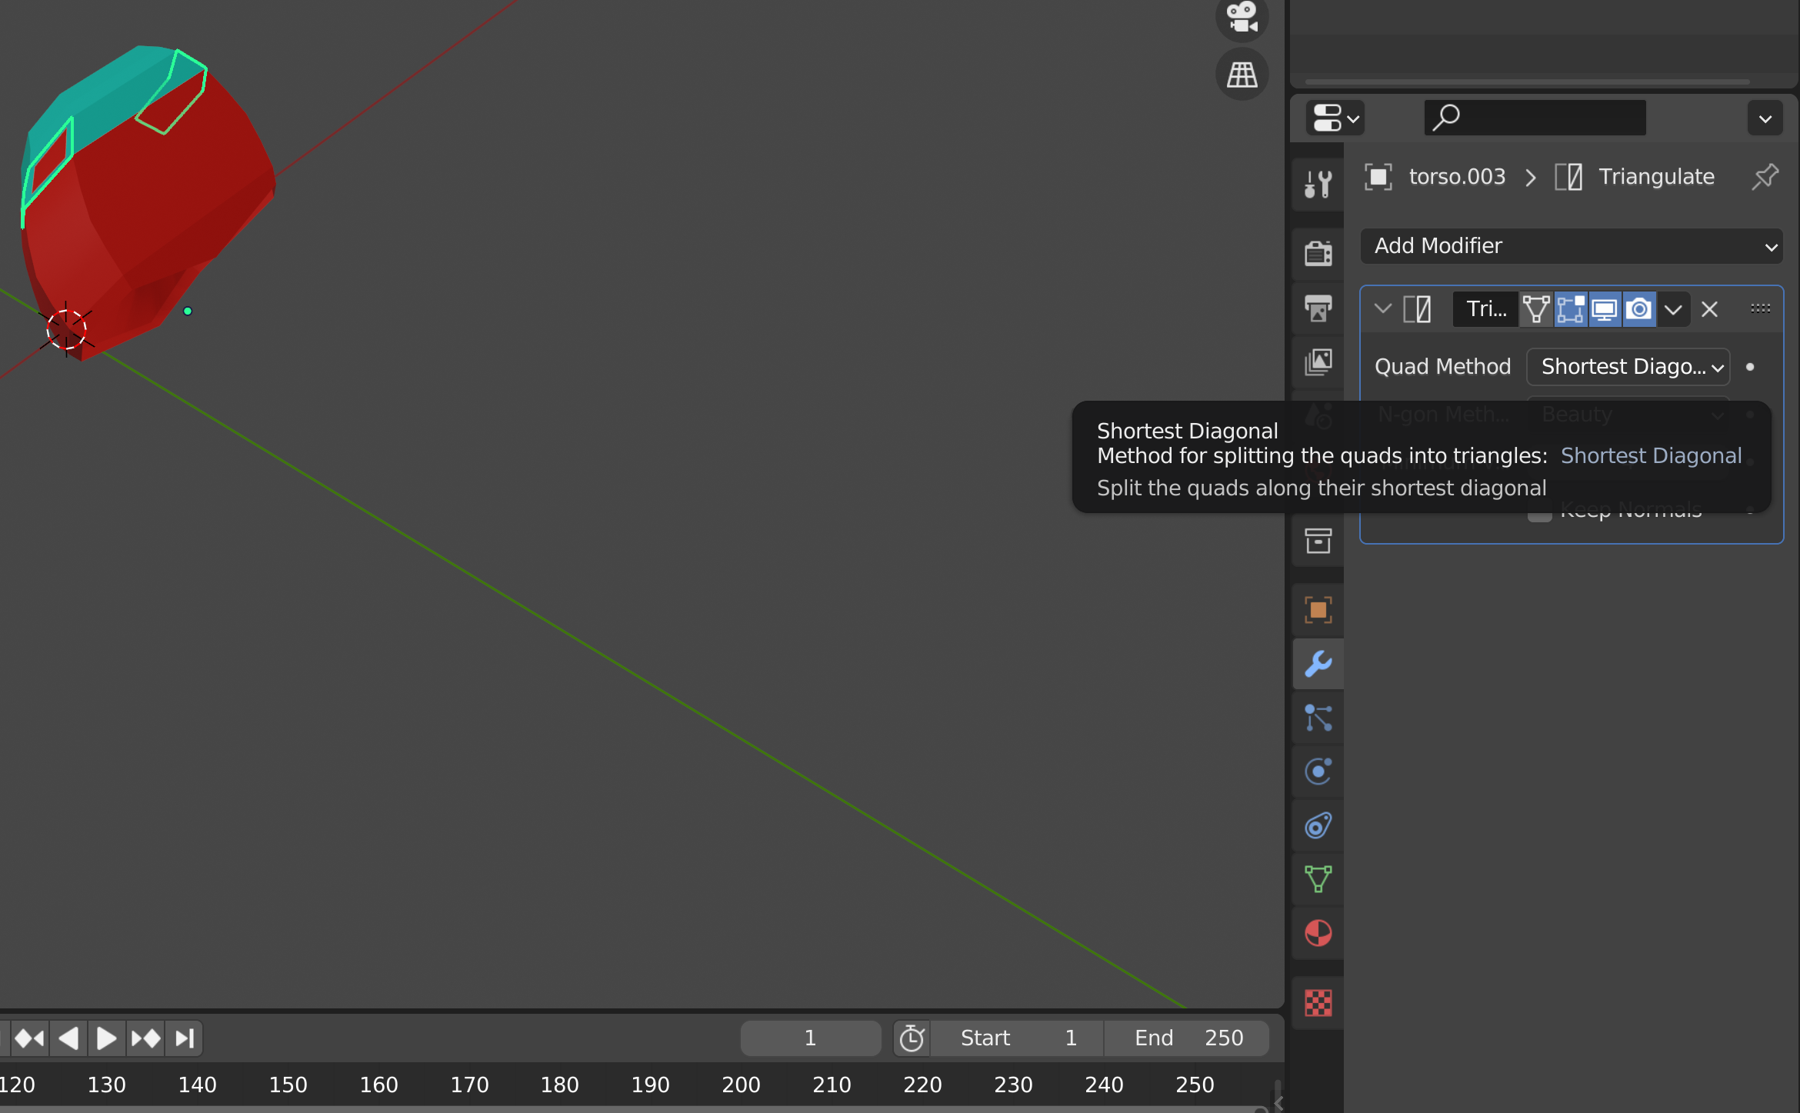1800x1113 pixels.
Task: Open the Quad Method dropdown
Action: (x=1628, y=367)
